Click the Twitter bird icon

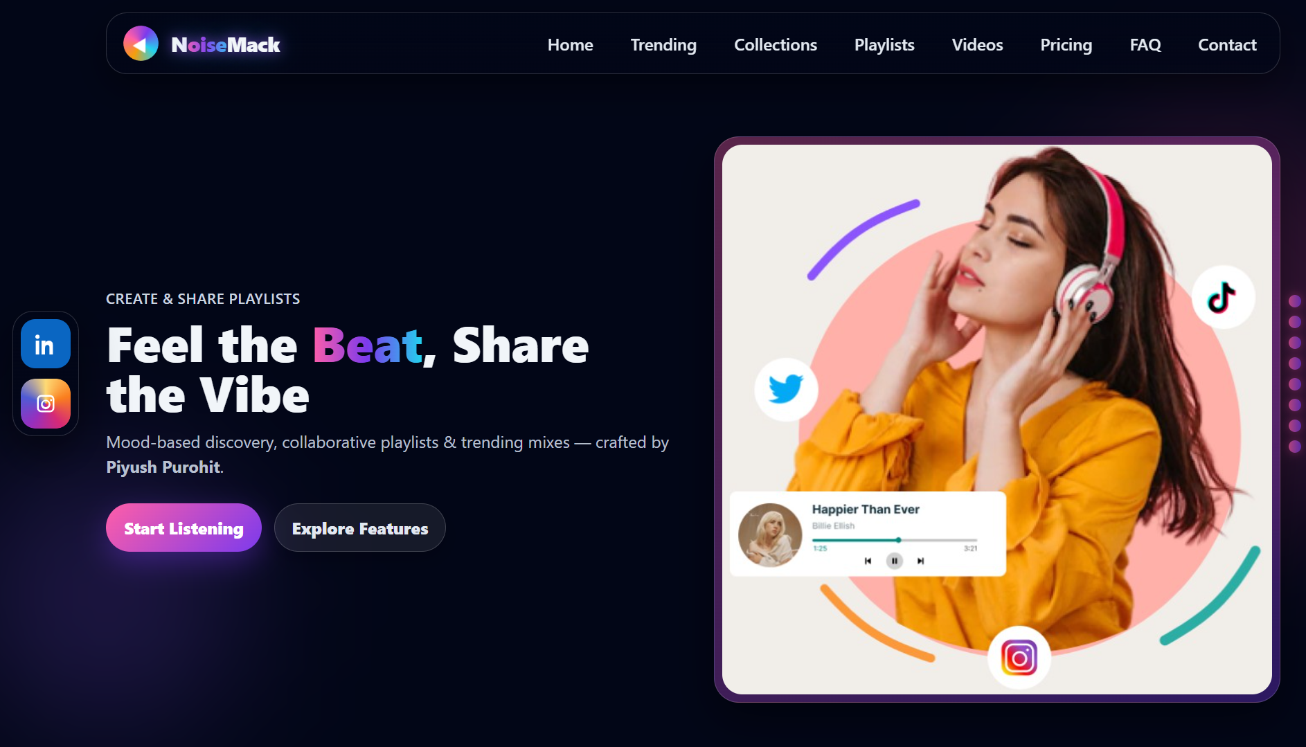coord(786,389)
